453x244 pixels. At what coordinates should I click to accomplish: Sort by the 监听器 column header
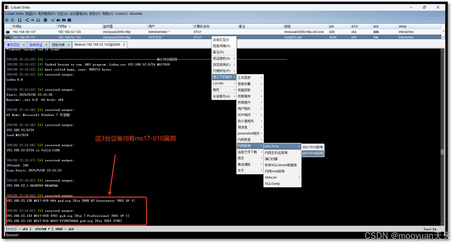[x=124, y=26]
